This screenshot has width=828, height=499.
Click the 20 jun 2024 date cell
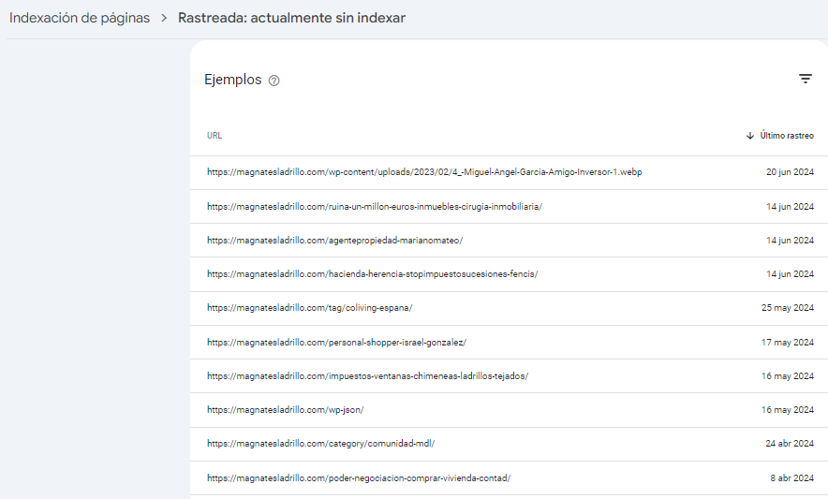[x=790, y=172]
